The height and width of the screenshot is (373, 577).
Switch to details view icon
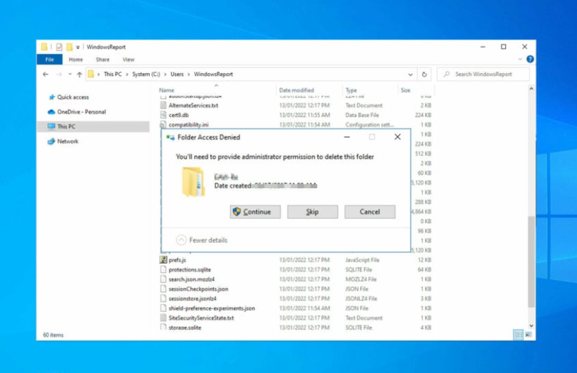click(518, 335)
